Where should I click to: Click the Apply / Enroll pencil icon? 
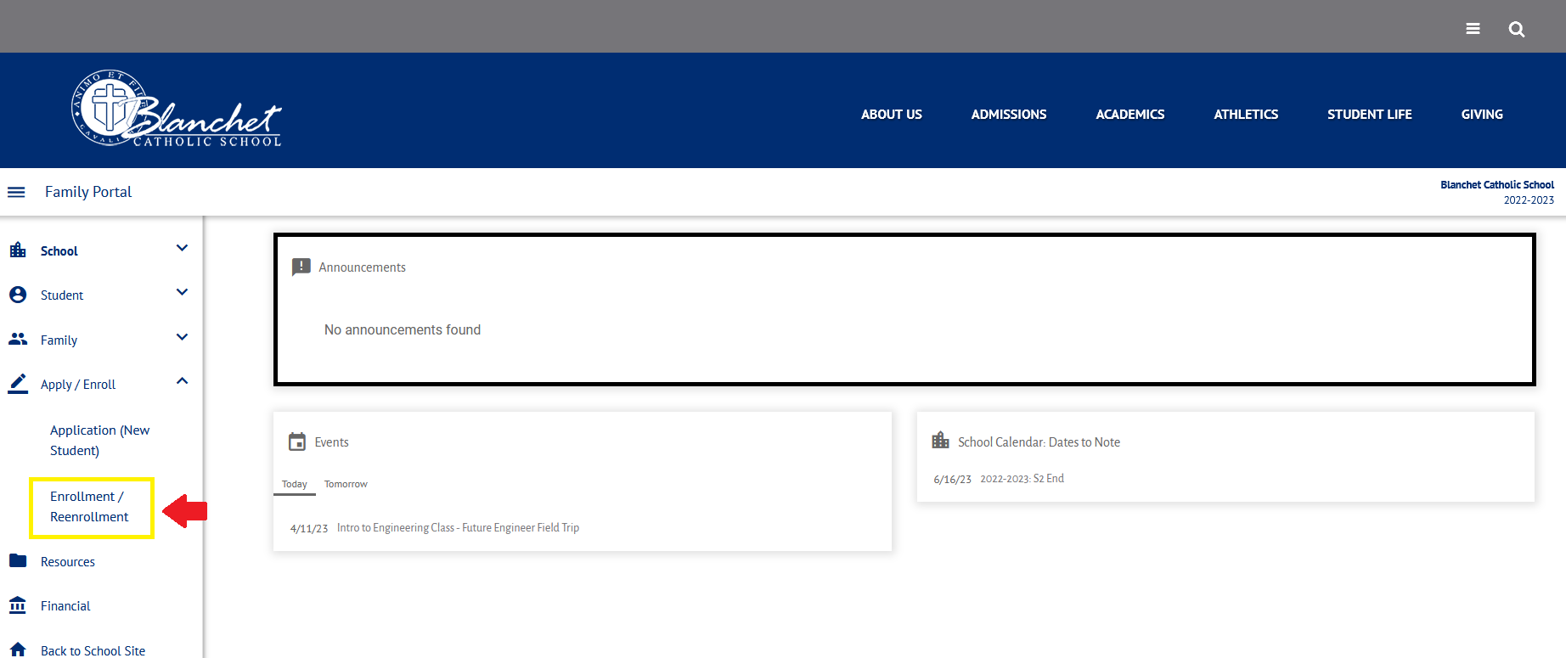coord(18,384)
